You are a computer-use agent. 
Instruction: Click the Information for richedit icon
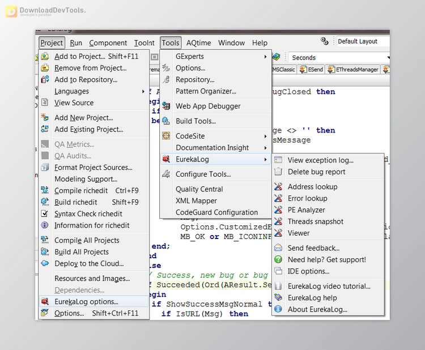pyautogui.click(x=45, y=225)
